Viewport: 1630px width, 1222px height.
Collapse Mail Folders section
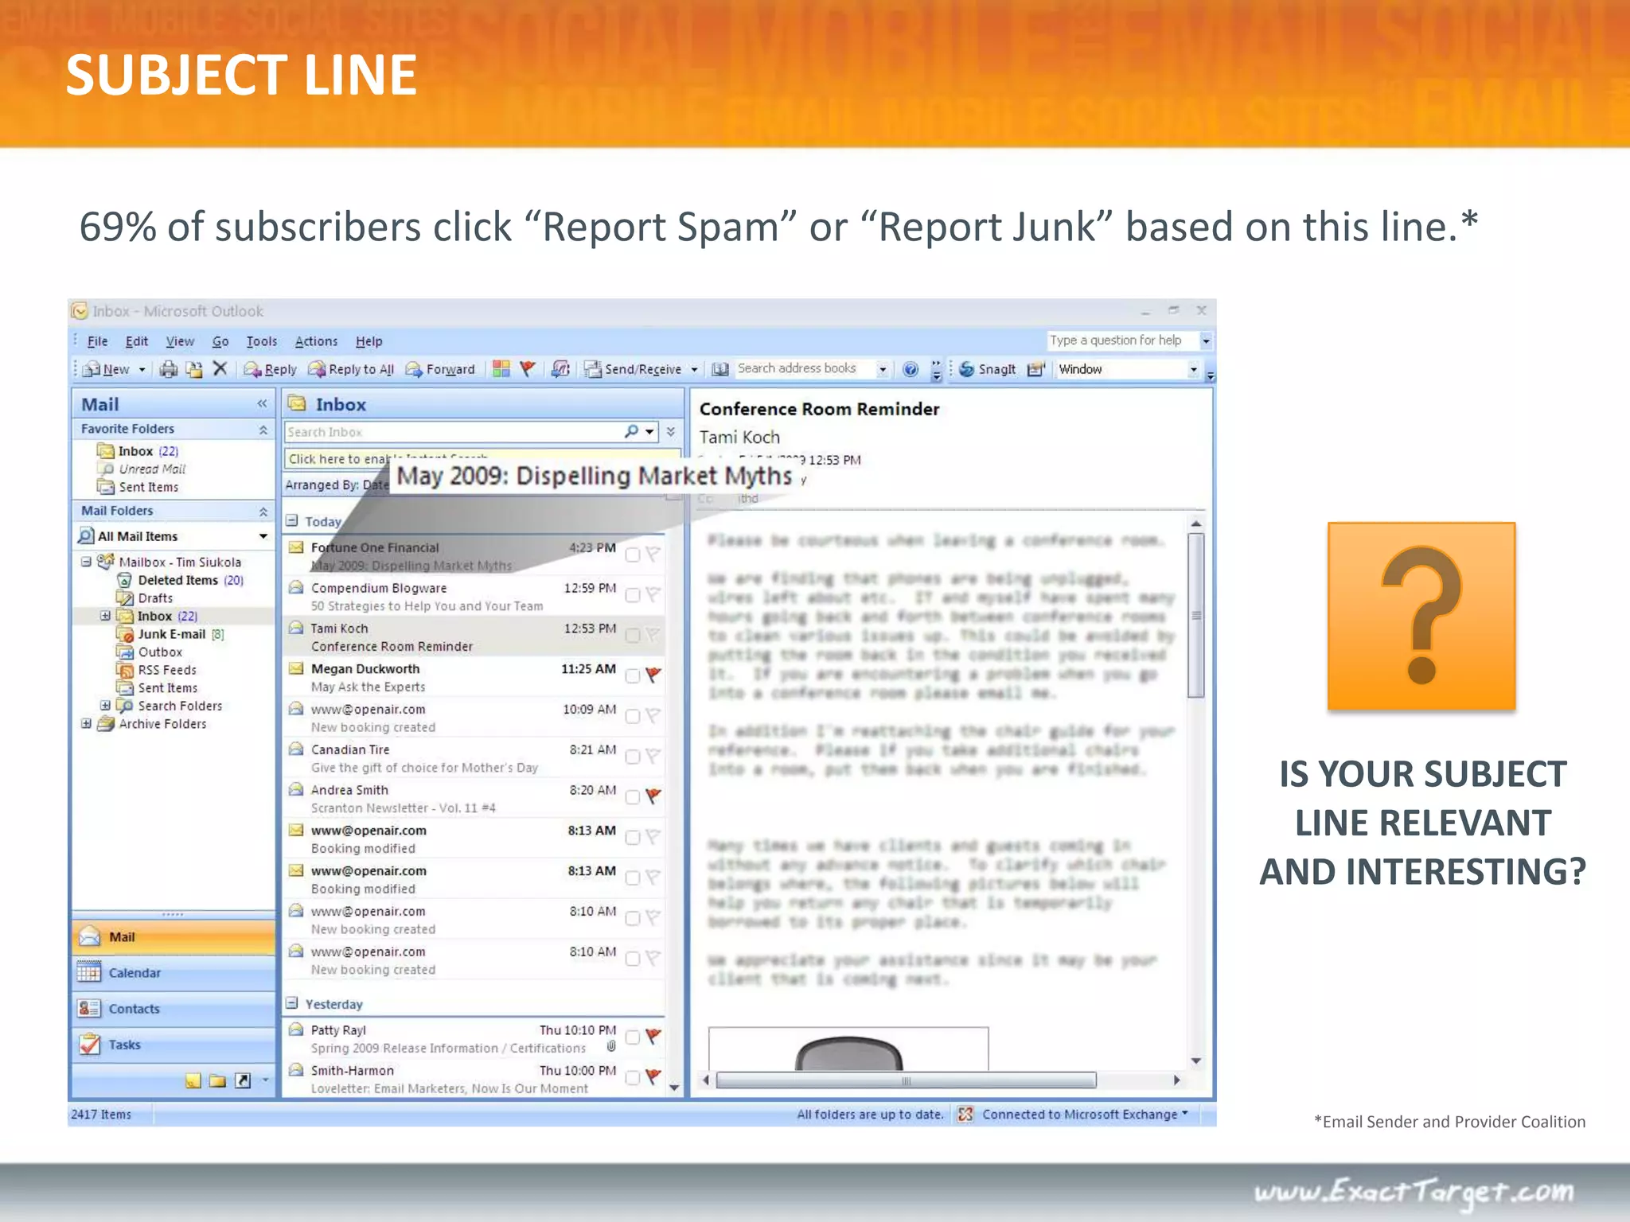point(263,512)
